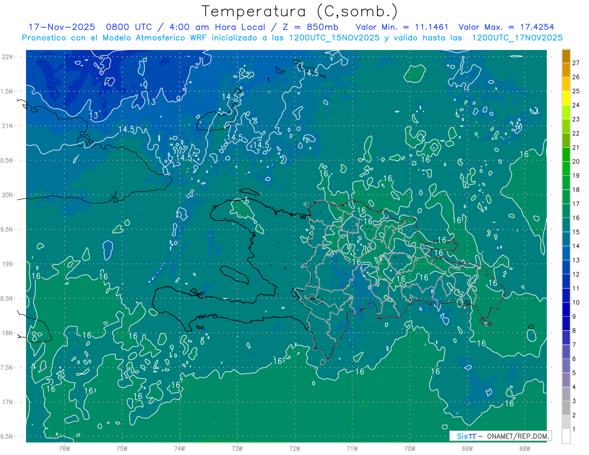Image resolution: width=589 pixels, height=455 pixels.
Task: Click the legend scale label 17
Action: (x=576, y=204)
